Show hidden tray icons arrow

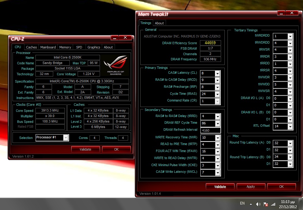[x=251, y=204]
